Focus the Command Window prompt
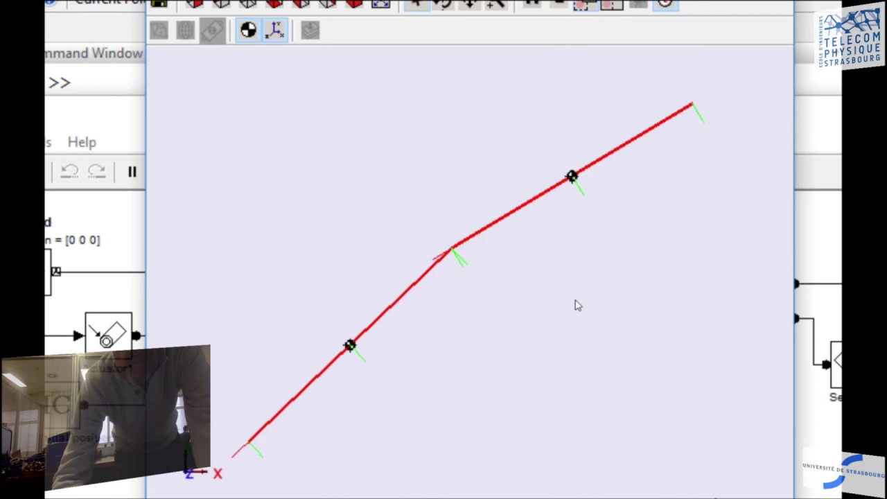 click(x=60, y=82)
